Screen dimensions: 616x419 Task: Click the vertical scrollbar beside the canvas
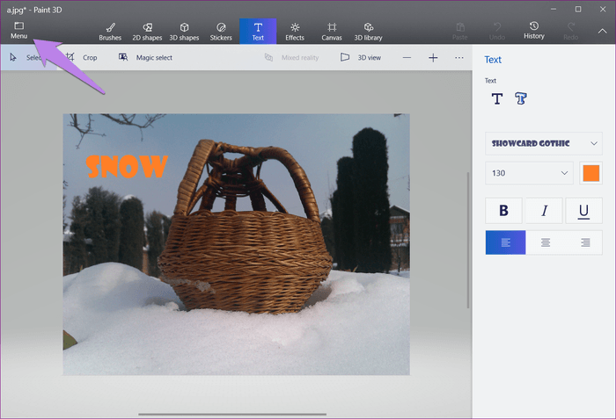468,240
